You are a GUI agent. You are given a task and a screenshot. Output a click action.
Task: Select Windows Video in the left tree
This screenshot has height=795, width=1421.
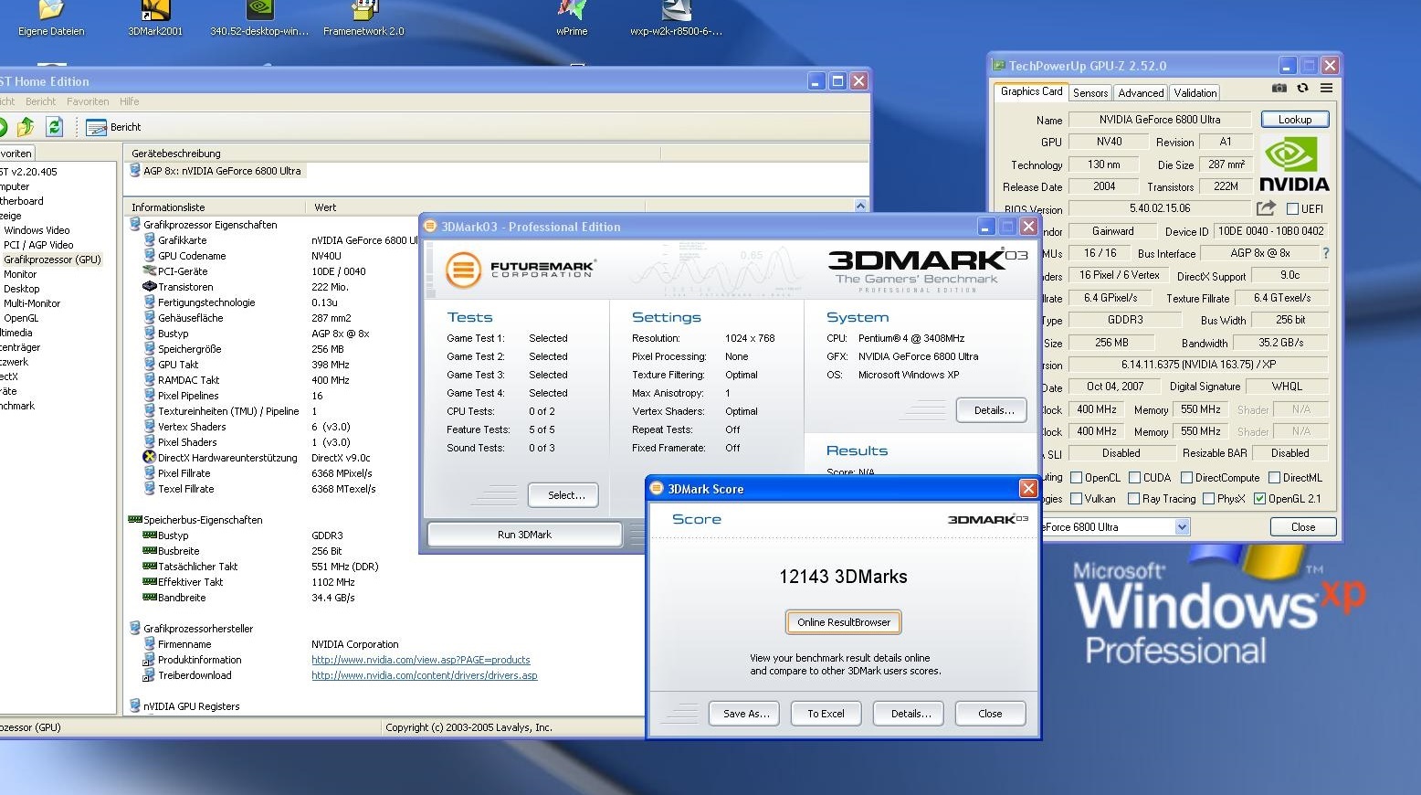click(37, 230)
